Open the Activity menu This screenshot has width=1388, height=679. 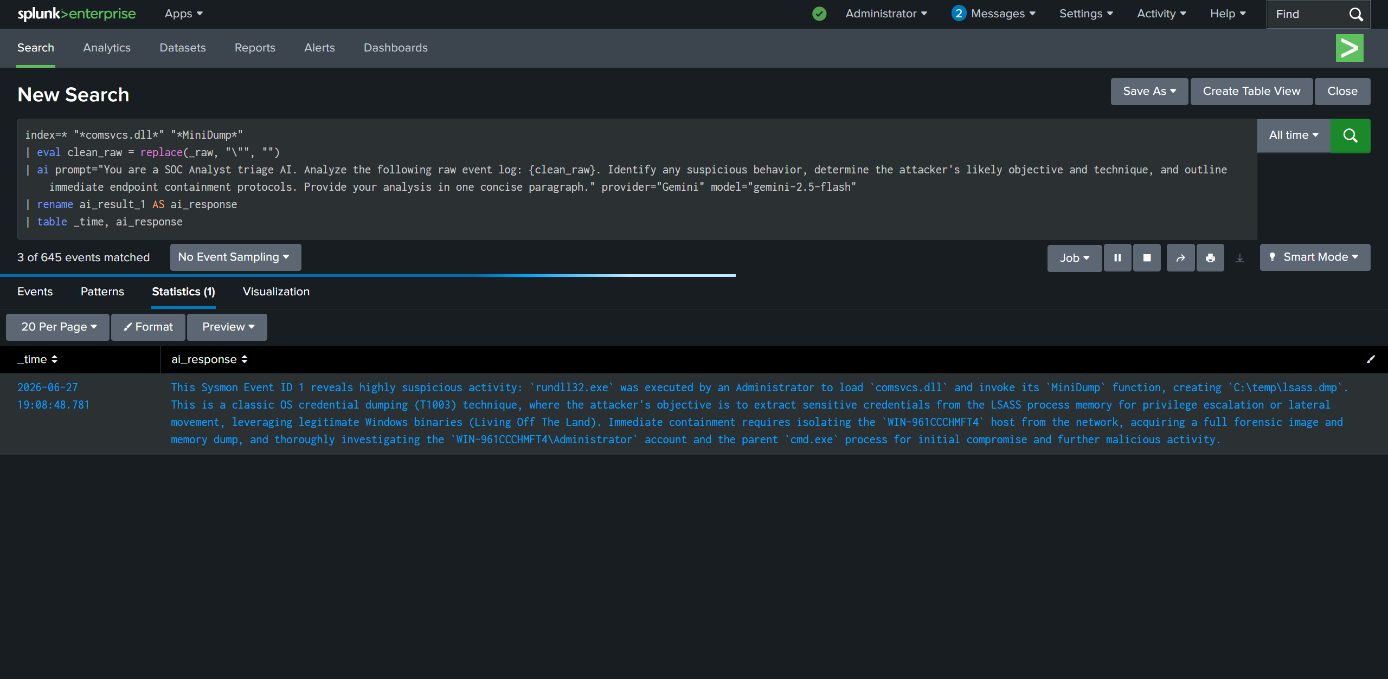point(1161,14)
